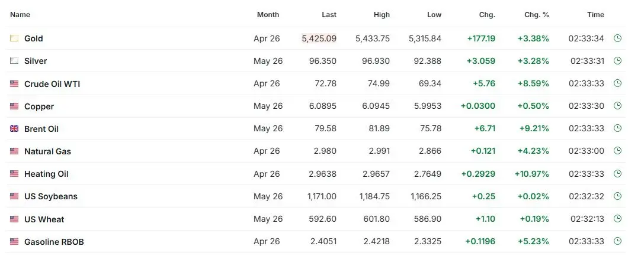This screenshot has height=259, width=641.
Task: Sort by the Name column header
Action: 20,15
